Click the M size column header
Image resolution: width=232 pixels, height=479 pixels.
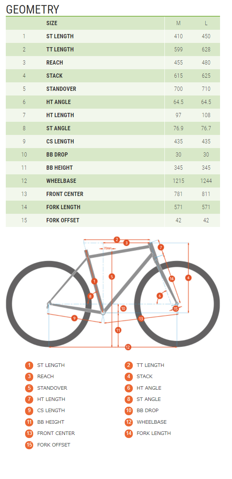[x=178, y=23]
